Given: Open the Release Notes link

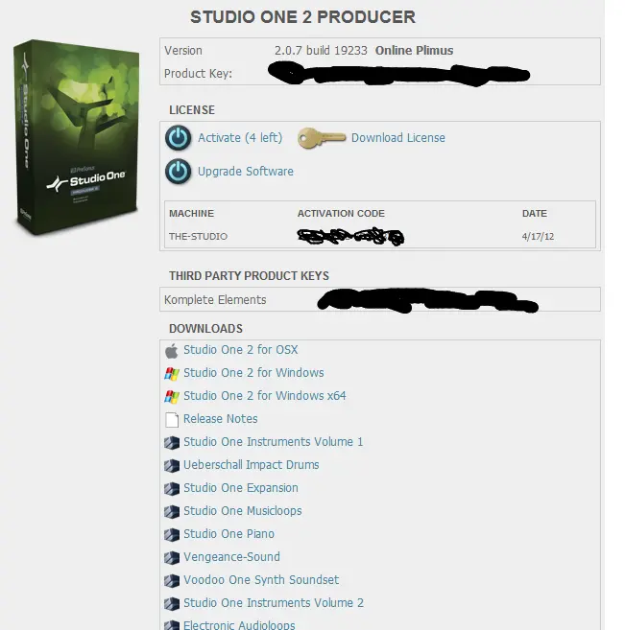Looking at the screenshot, I should [221, 419].
